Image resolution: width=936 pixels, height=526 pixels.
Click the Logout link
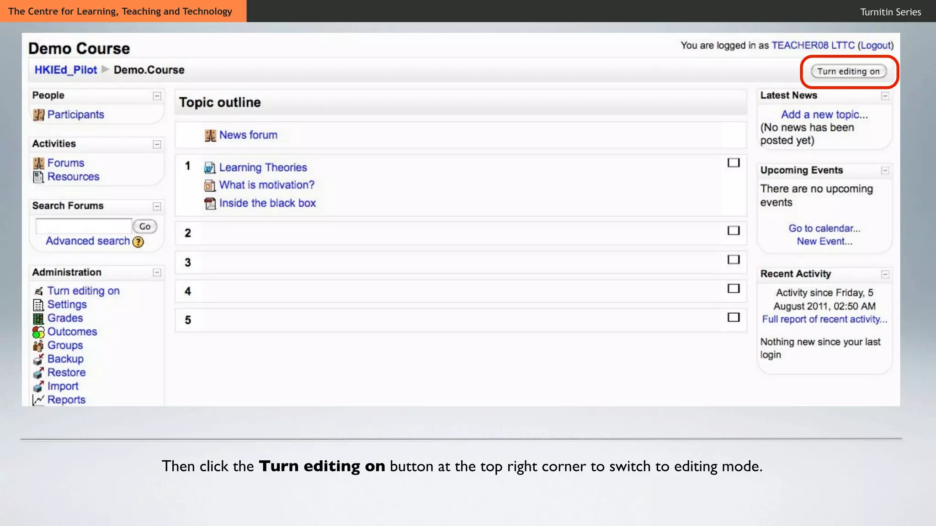pyautogui.click(x=876, y=45)
